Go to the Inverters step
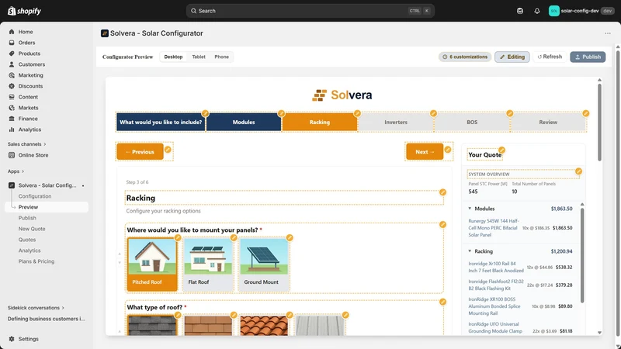Viewport: 621px width, 349px height. click(396, 123)
